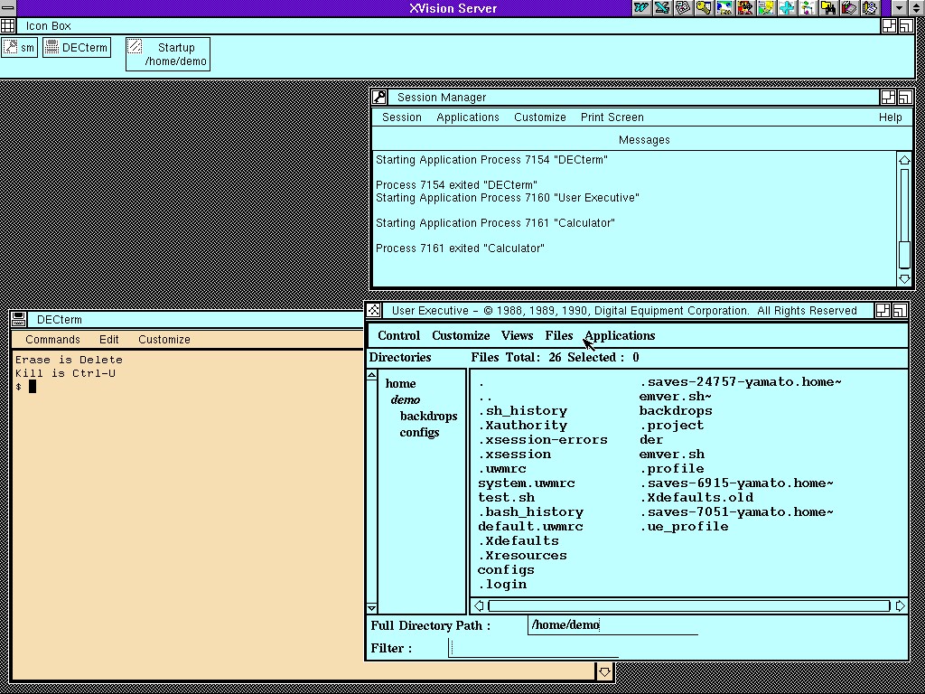Open Print Screen menu in Session Manager
Image resolution: width=925 pixels, height=694 pixels.
point(612,117)
